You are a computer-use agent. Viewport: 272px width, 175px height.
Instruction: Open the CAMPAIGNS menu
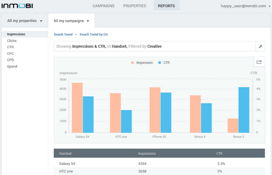click(x=103, y=6)
